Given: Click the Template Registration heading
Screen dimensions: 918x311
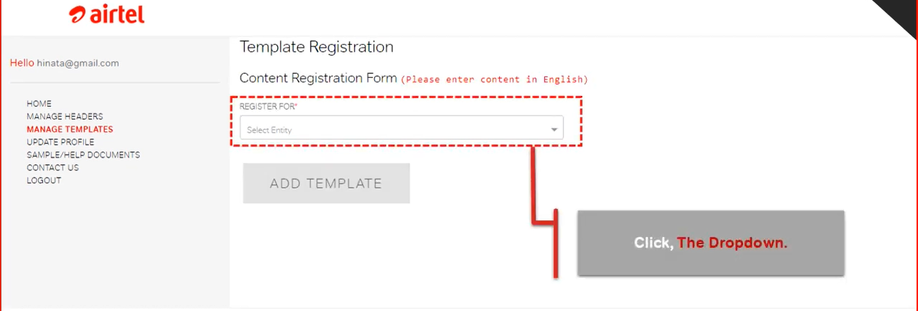Looking at the screenshot, I should 316,47.
